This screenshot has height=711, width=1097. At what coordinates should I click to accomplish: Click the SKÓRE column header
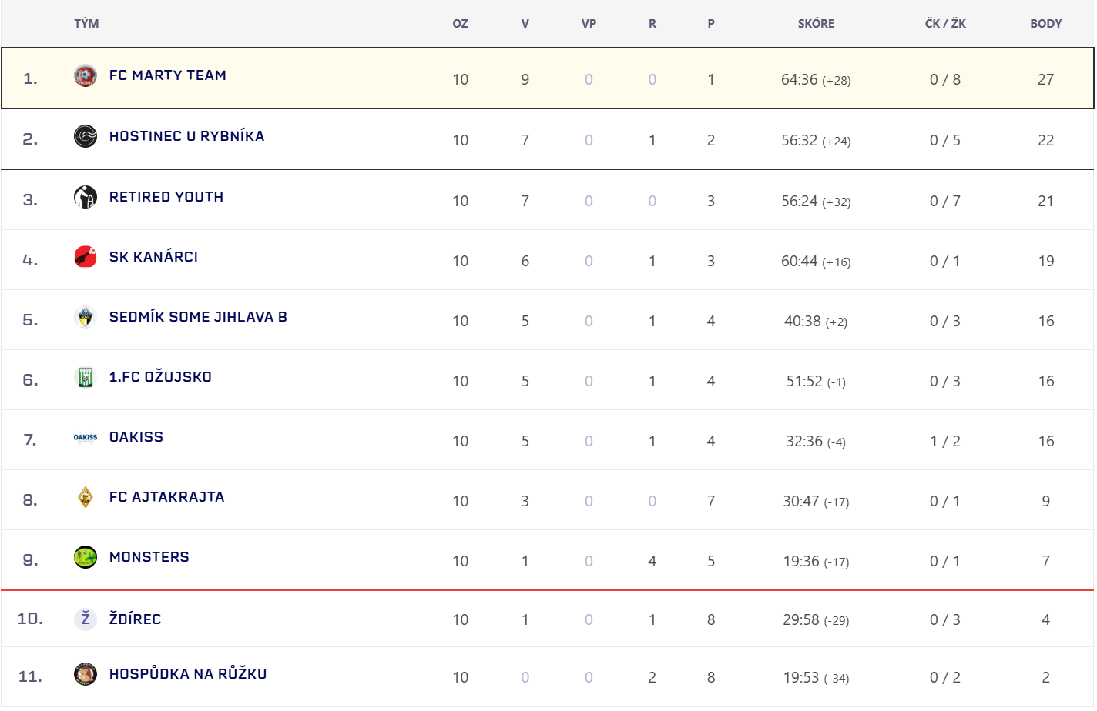(x=816, y=24)
